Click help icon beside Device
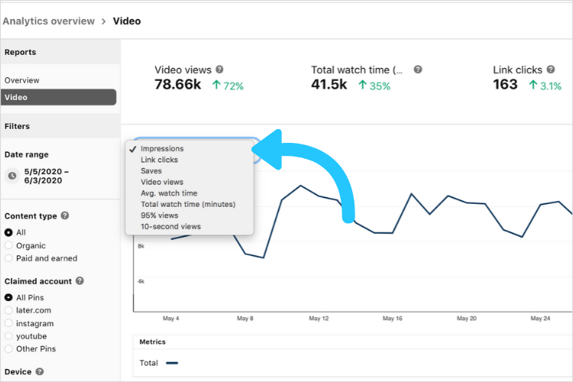573x382 pixels. click(x=40, y=371)
